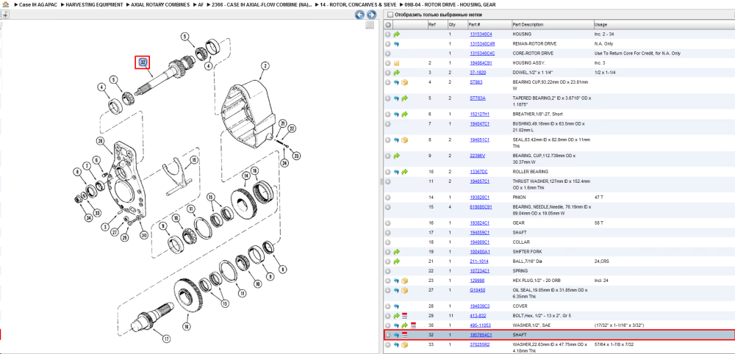Click '47 T' usage value for PINION
The height and width of the screenshot is (354, 735).
[x=598, y=197]
